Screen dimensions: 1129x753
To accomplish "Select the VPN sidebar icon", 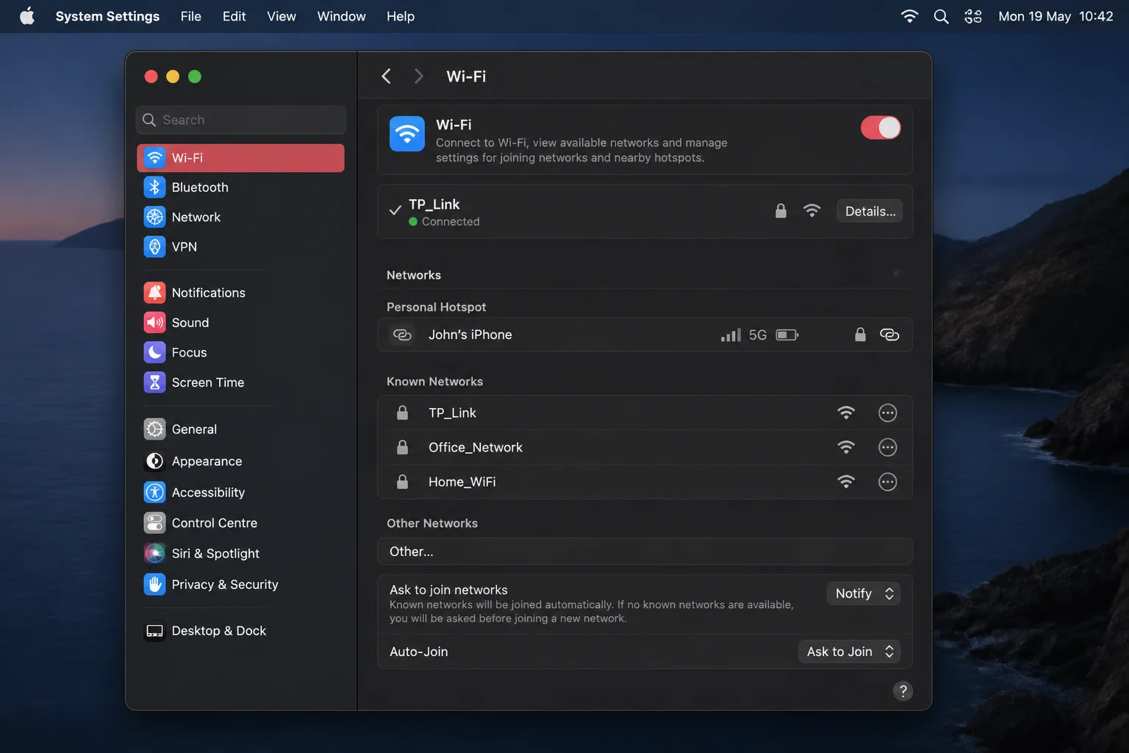I will pos(154,247).
